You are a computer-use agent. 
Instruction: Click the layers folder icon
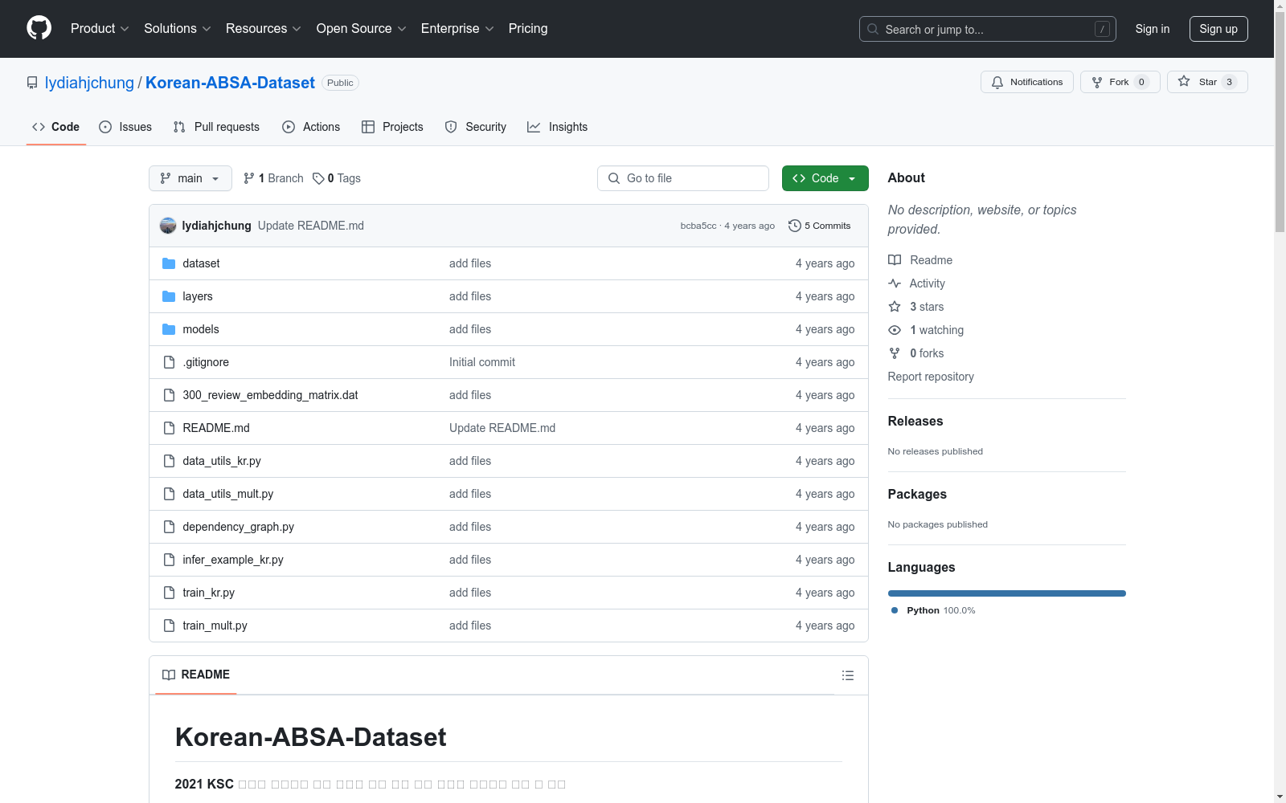[x=169, y=296]
